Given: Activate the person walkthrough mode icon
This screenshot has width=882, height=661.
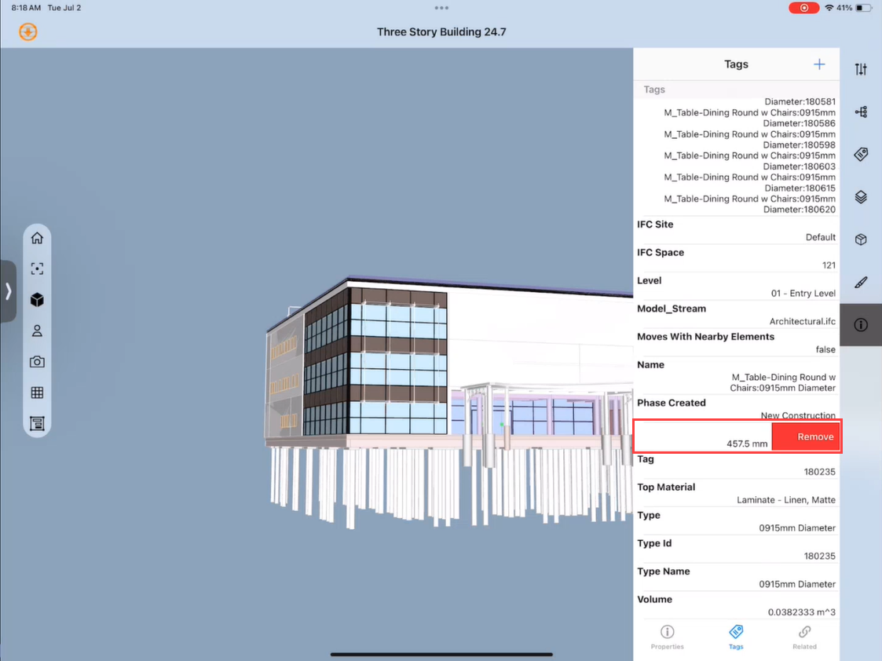Looking at the screenshot, I should click(x=37, y=330).
